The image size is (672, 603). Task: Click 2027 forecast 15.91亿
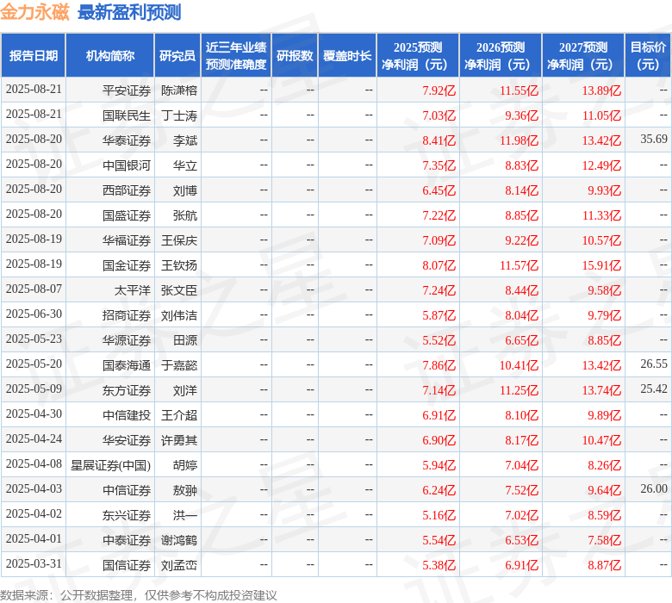(x=601, y=265)
